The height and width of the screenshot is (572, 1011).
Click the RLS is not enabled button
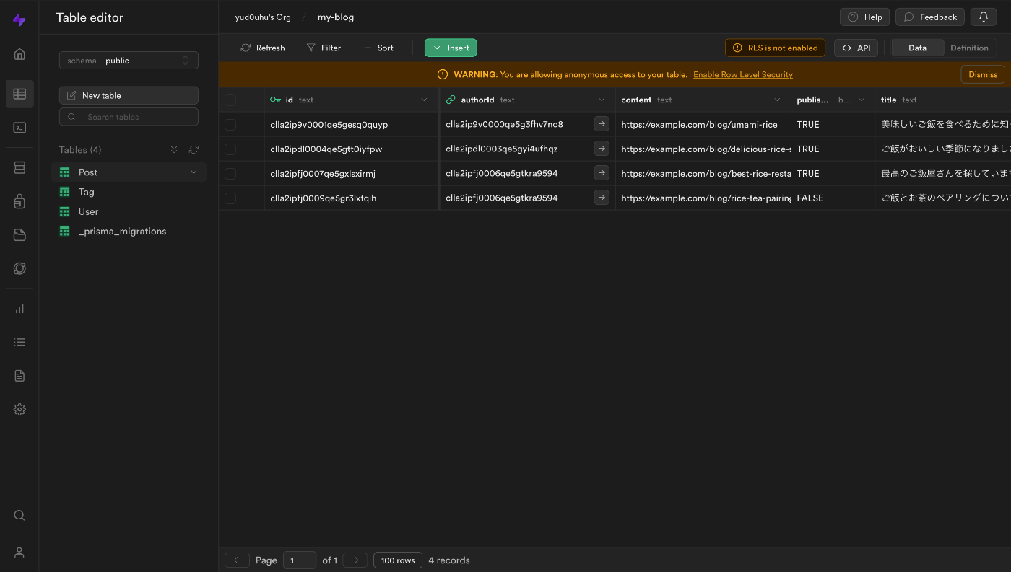click(x=775, y=48)
